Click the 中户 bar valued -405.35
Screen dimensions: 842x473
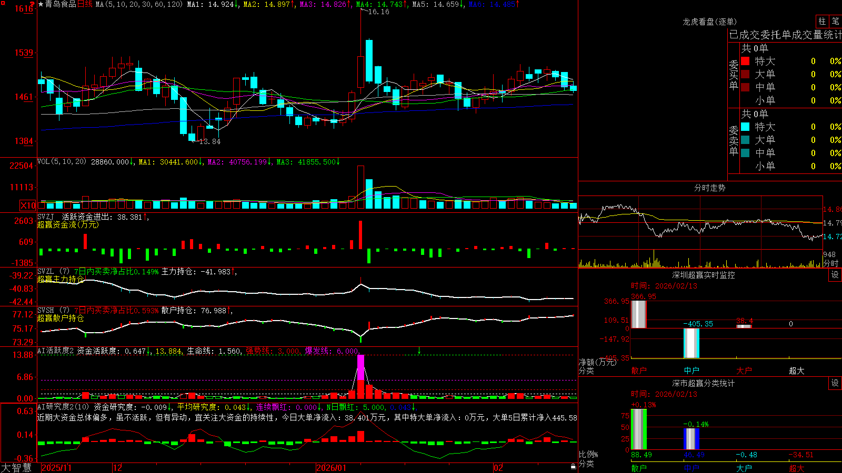click(x=691, y=343)
